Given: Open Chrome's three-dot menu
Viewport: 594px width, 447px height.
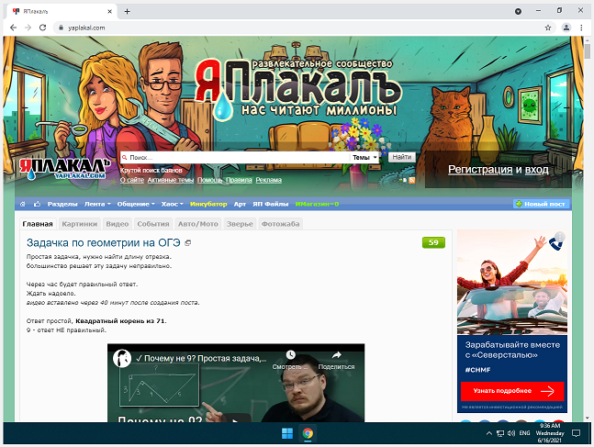Looking at the screenshot, I should pyautogui.click(x=581, y=28).
